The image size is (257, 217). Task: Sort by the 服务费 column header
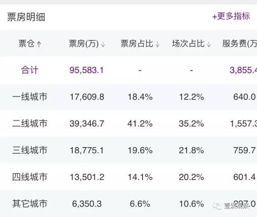pyautogui.click(x=240, y=44)
